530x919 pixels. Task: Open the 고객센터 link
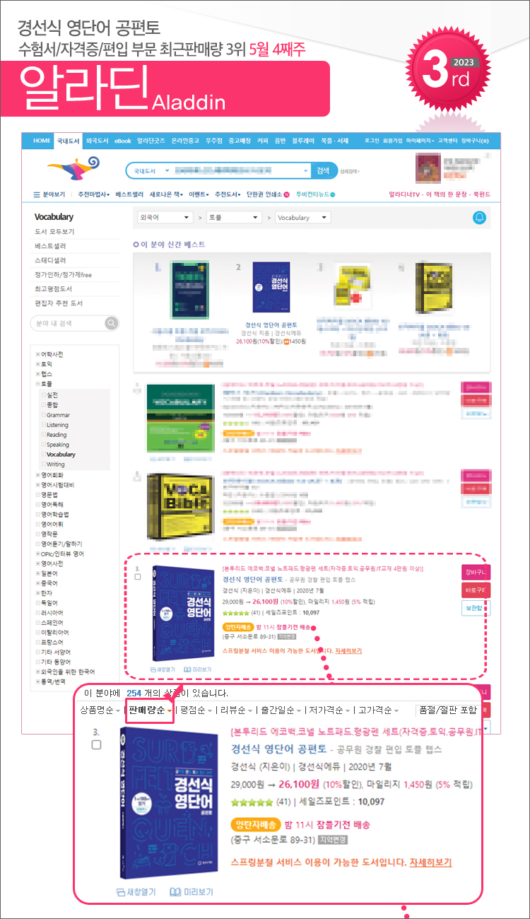pos(449,141)
